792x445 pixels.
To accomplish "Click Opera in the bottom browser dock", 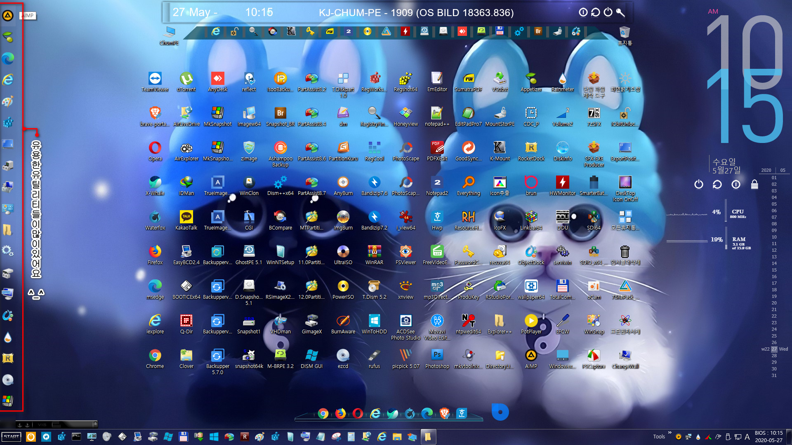I will click(x=358, y=413).
